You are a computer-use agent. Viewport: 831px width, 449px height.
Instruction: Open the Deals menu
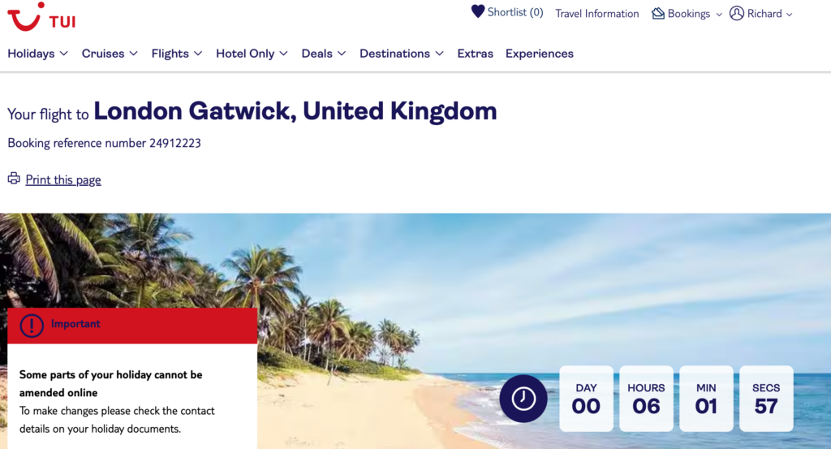(x=324, y=54)
